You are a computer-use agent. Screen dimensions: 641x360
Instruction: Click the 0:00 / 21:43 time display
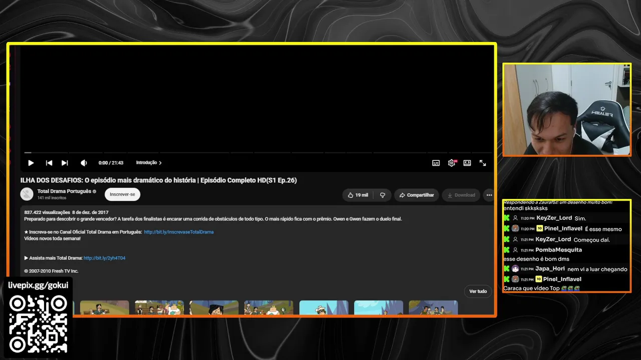pyautogui.click(x=111, y=162)
